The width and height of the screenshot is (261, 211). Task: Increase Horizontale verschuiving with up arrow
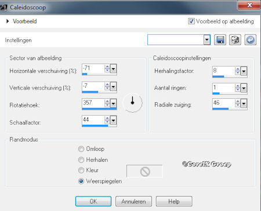click(x=107, y=66)
